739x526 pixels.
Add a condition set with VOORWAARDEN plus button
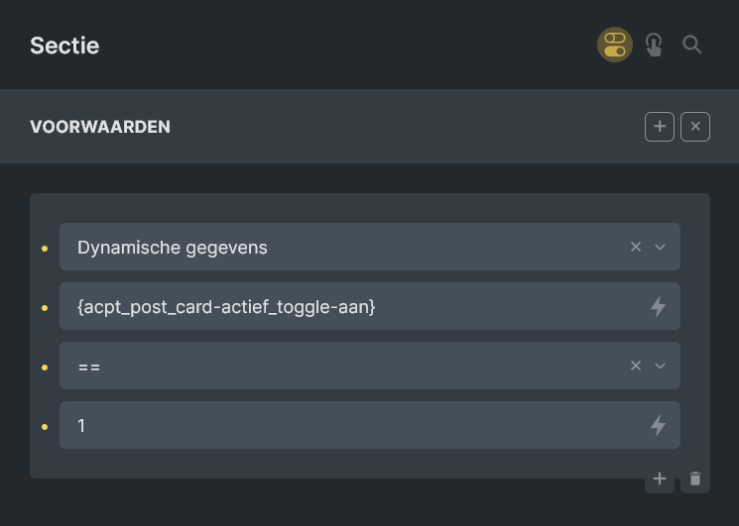pos(660,127)
